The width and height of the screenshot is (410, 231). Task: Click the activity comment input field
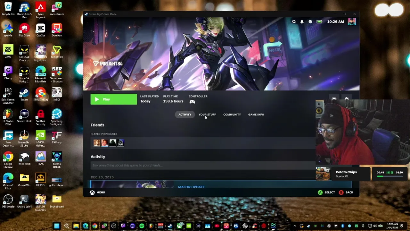203,166
